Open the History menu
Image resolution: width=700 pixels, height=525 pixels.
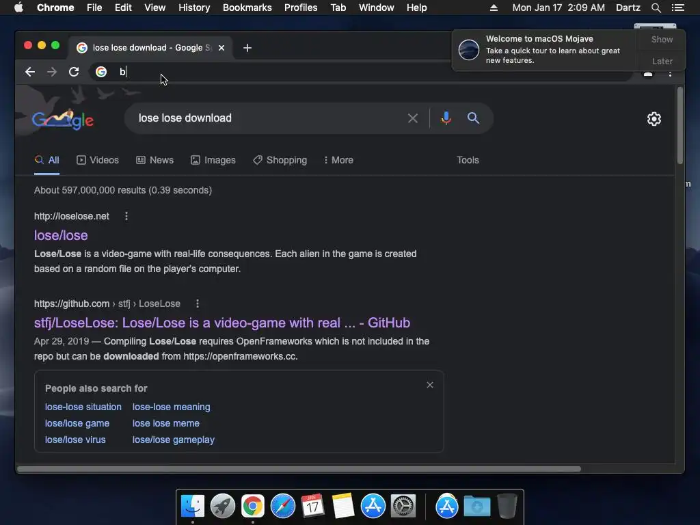click(x=194, y=8)
